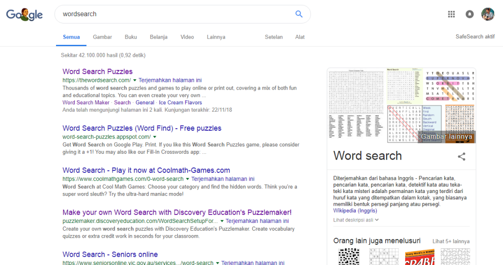Switch to the Video tab
Viewport: 503px width, 265px height.
[x=187, y=37]
